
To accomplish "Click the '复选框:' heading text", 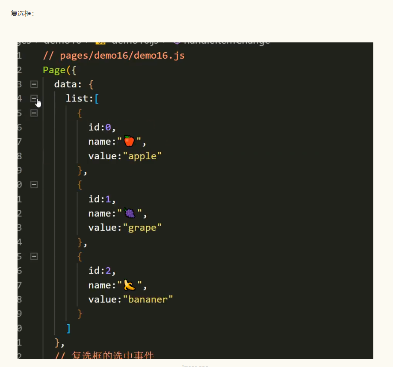I will [x=22, y=14].
